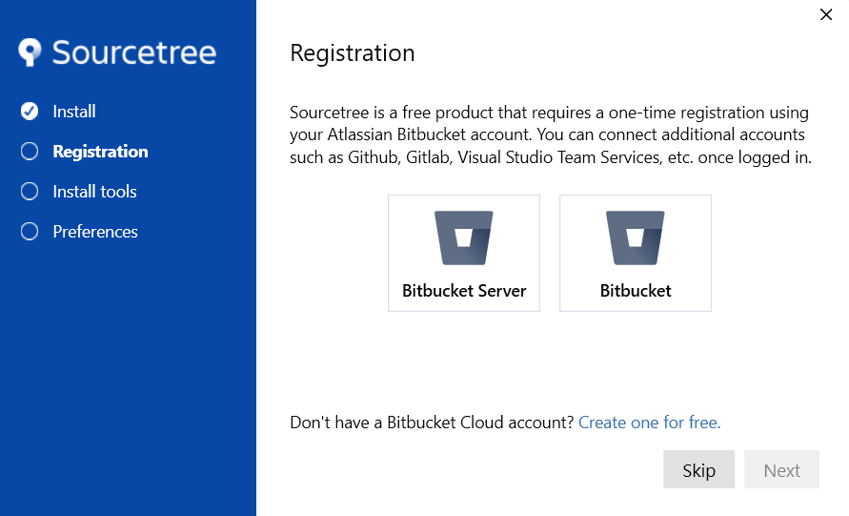Click the disabled Next button
Image resolution: width=849 pixels, height=516 pixels.
click(782, 469)
